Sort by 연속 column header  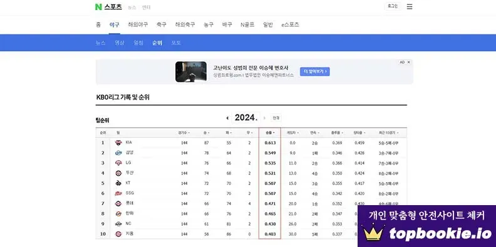pos(315,133)
